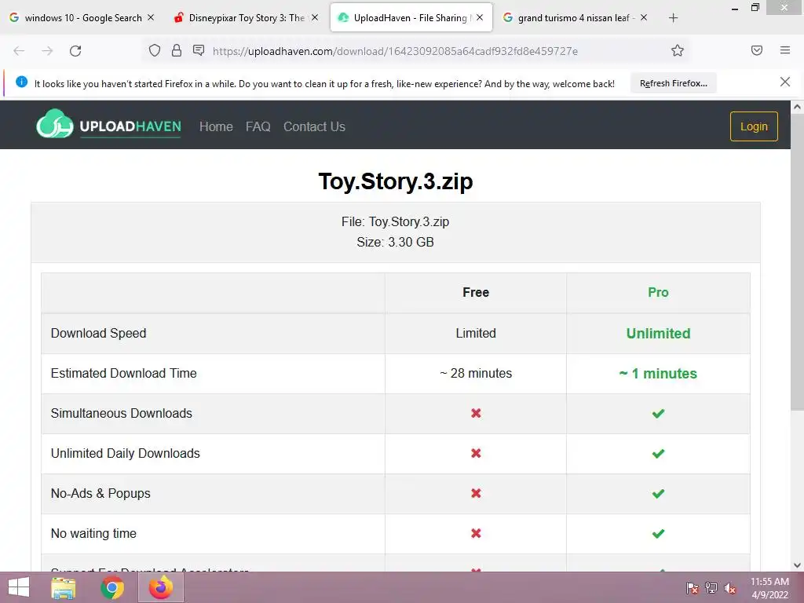Reload the UploadHaven page
Image resolution: width=804 pixels, height=603 pixels.
click(75, 51)
